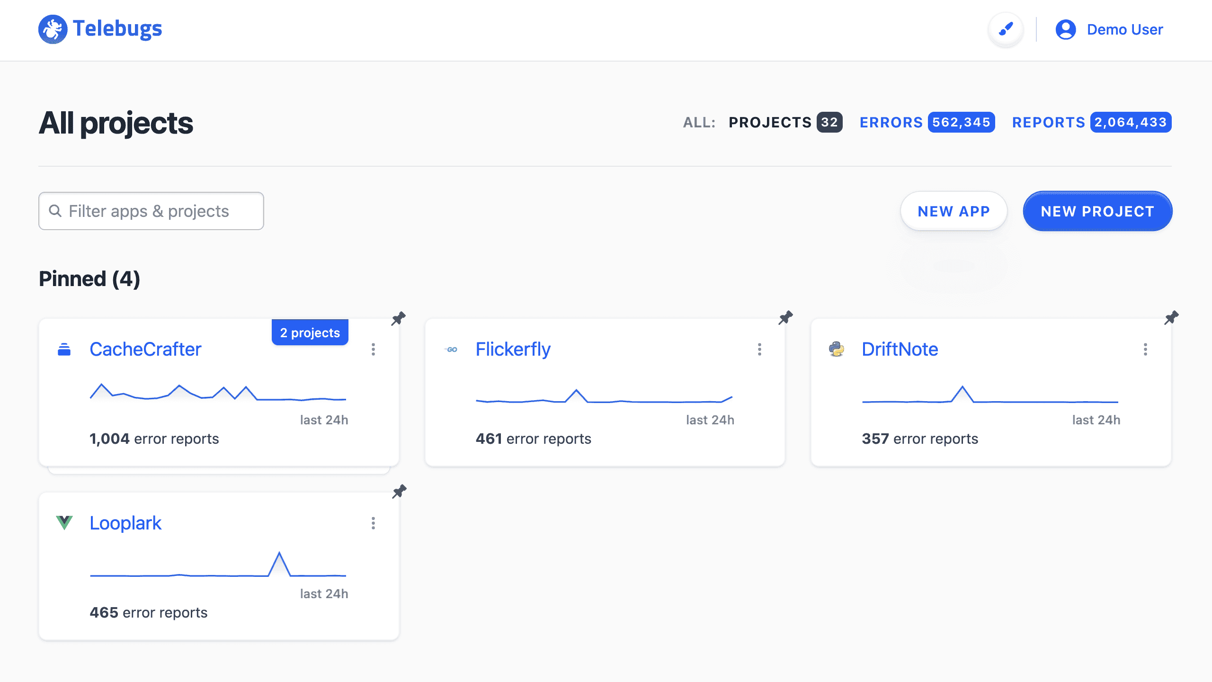Select the Python icon on the DriftNote card
The height and width of the screenshot is (682, 1212).
[x=838, y=349]
